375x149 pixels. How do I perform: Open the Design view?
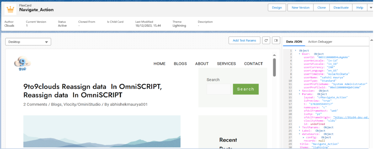(x=277, y=8)
